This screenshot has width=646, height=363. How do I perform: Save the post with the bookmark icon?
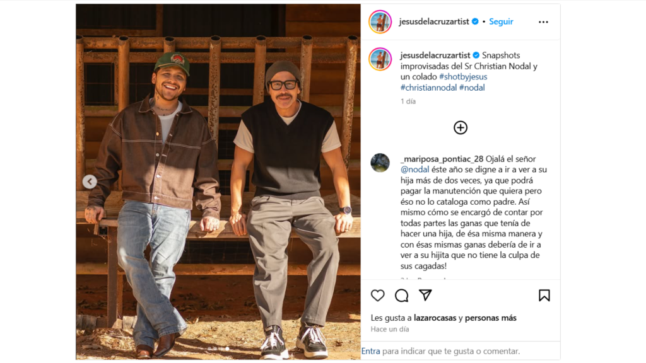[x=544, y=296]
